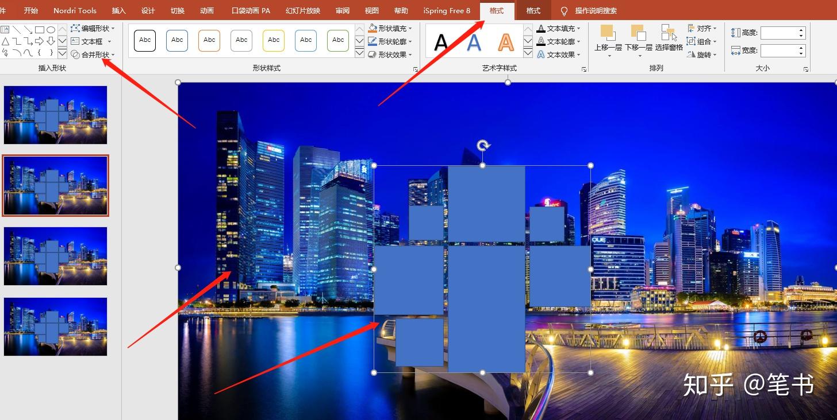
Task: Open the 视图 view tab
Action: pos(372,11)
